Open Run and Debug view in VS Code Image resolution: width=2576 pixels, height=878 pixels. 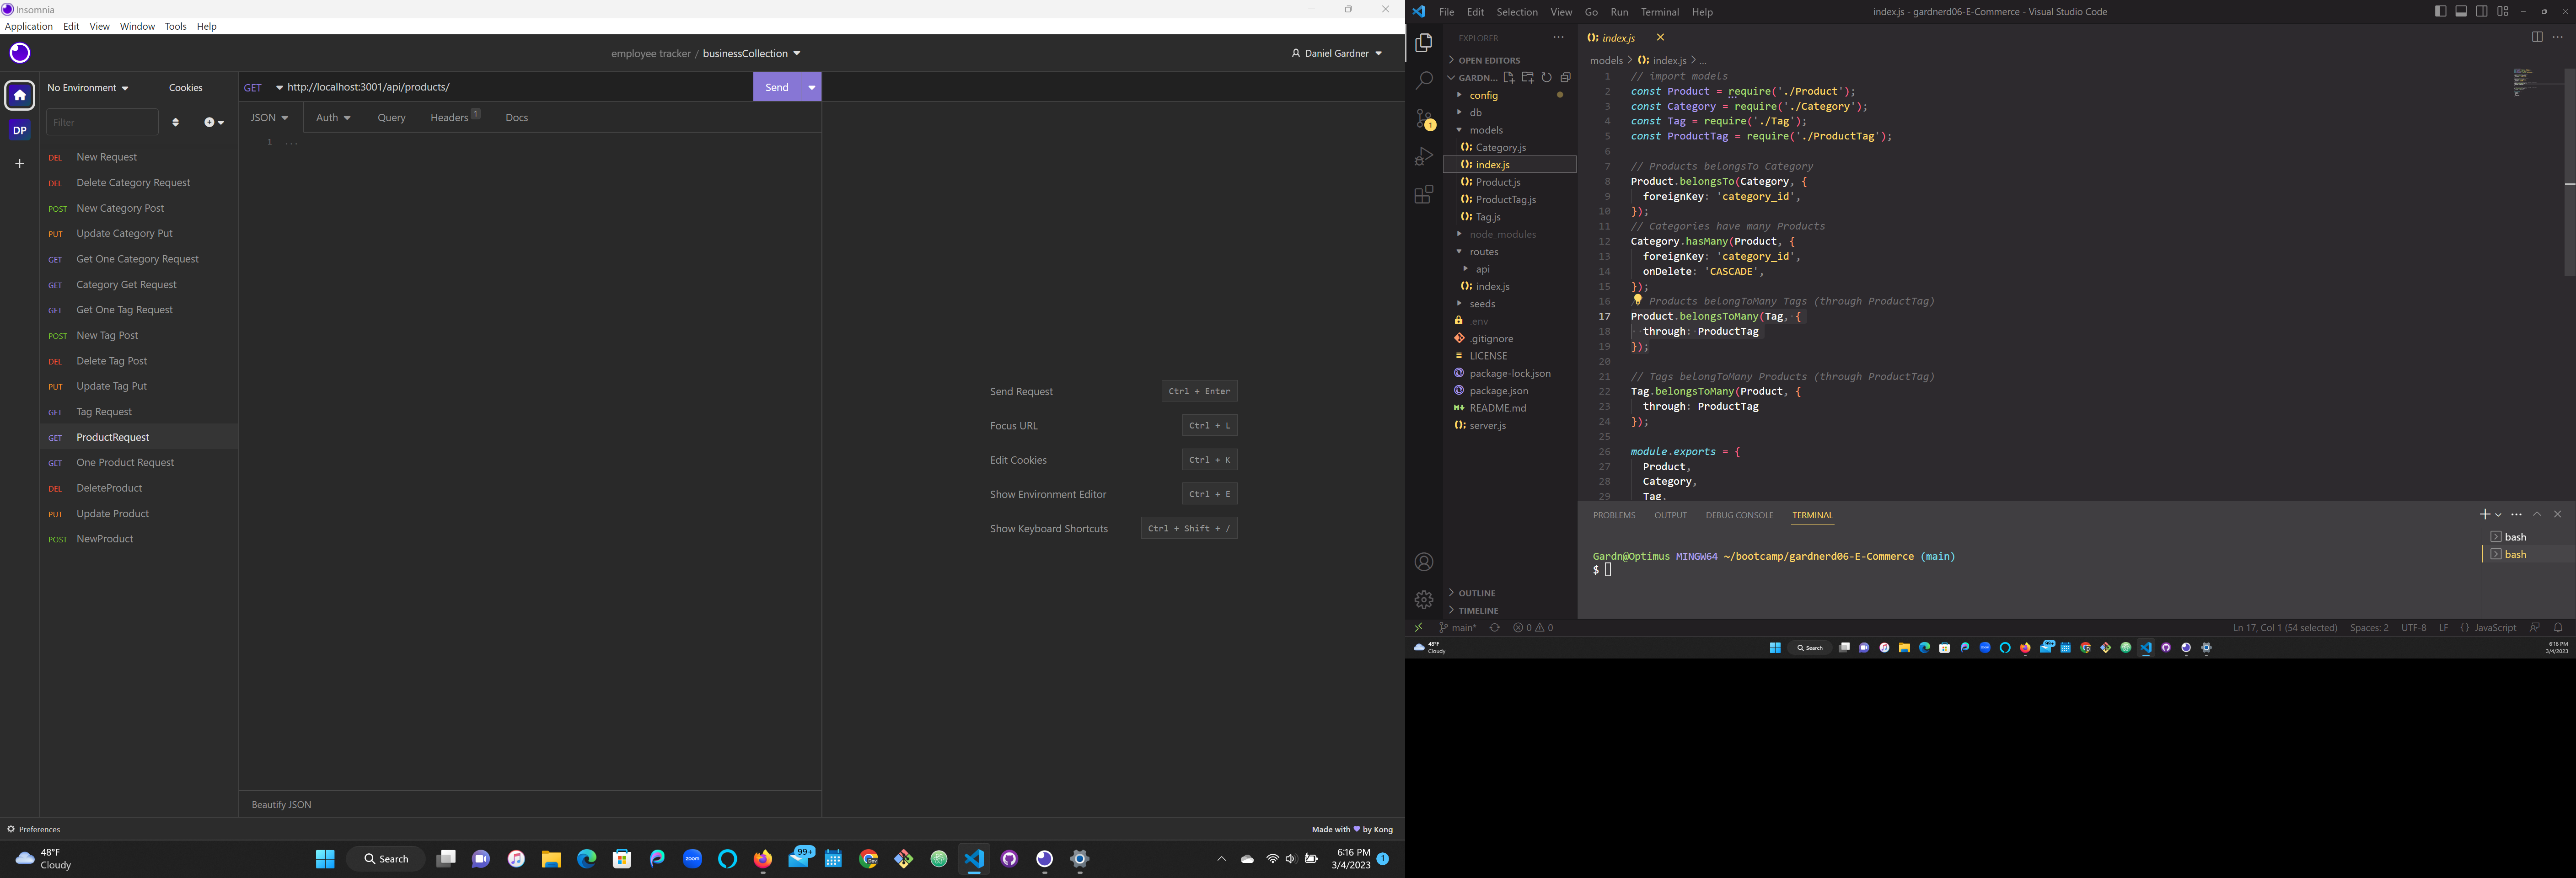point(1424,157)
